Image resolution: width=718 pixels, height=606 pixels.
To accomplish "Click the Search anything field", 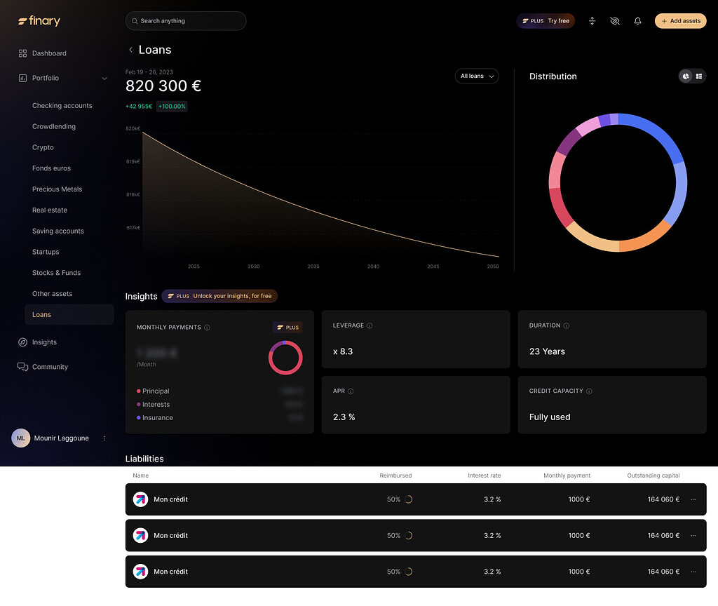I will click(185, 21).
